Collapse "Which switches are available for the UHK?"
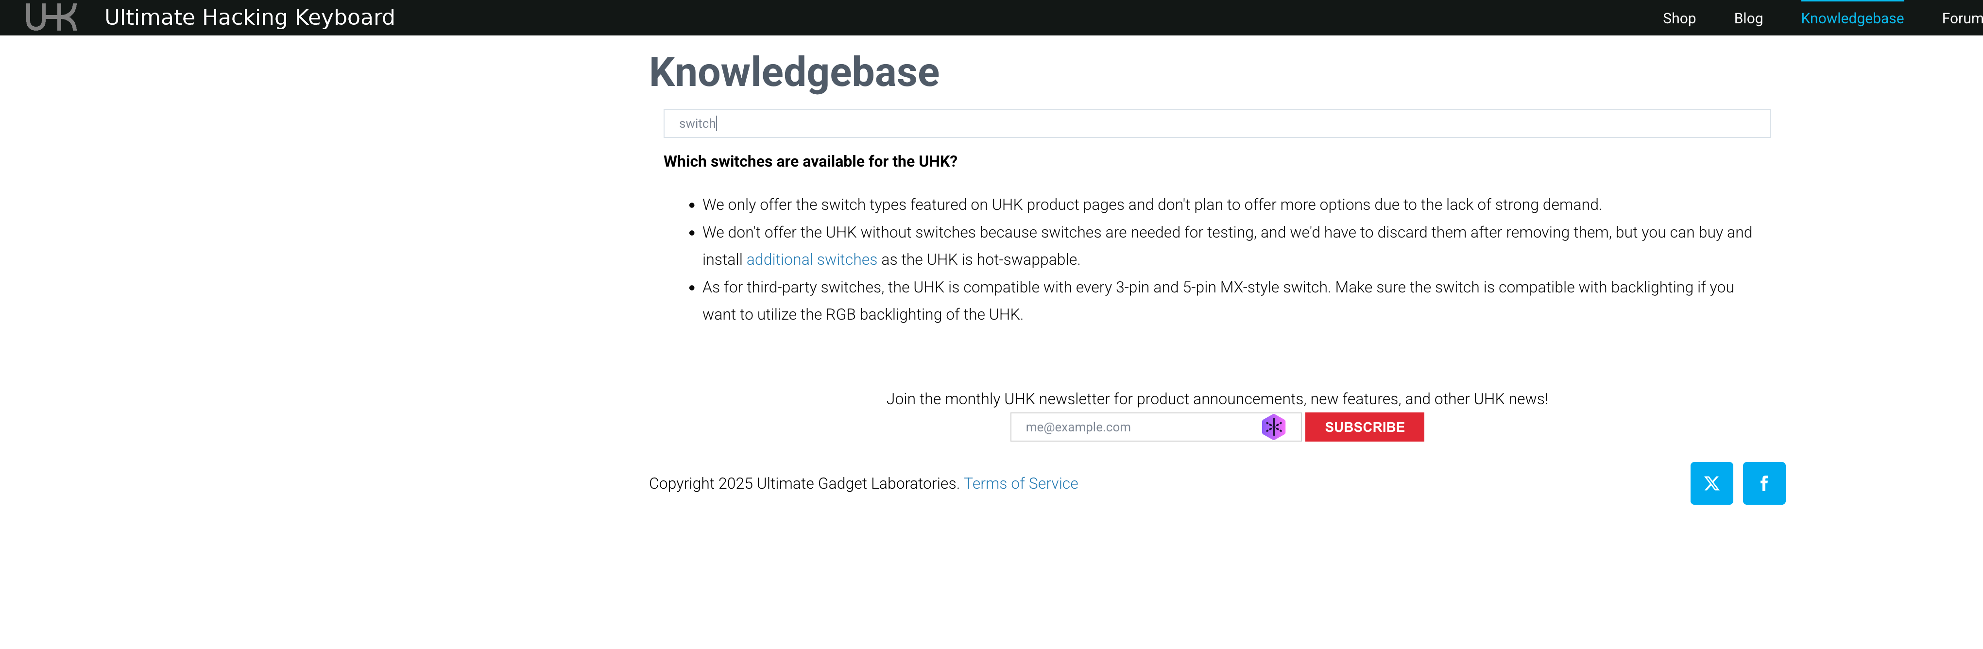Screen dimensions: 1983x649 pyautogui.click(x=810, y=162)
